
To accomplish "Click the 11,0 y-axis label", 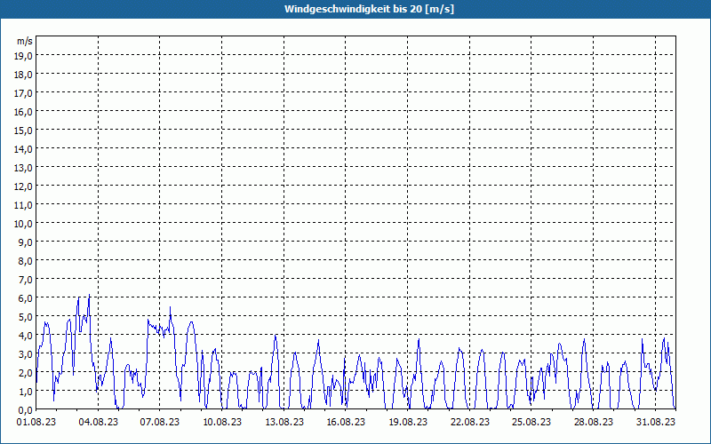I will pyautogui.click(x=24, y=205).
